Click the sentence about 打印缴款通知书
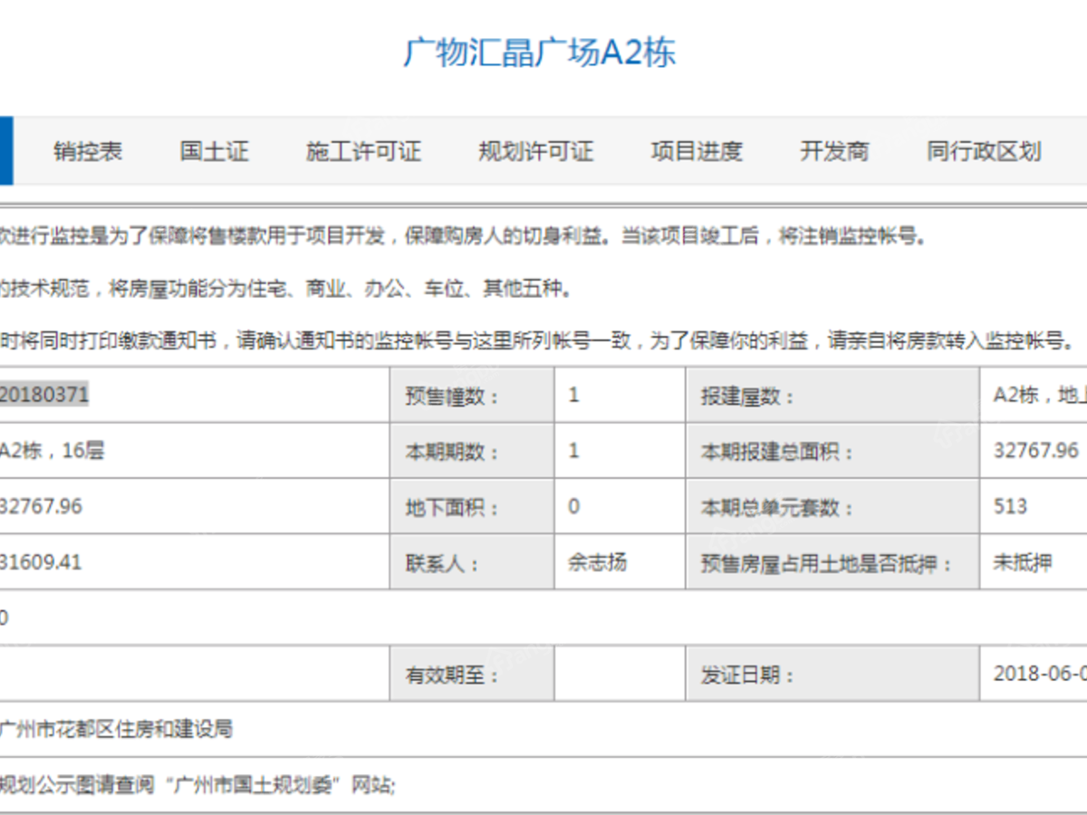1087x815 pixels. click(x=539, y=341)
